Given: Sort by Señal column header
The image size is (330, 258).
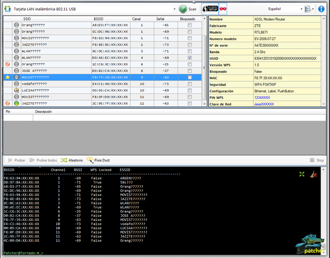Looking at the screenshot, I should pyautogui.click(x=166, y=19).
